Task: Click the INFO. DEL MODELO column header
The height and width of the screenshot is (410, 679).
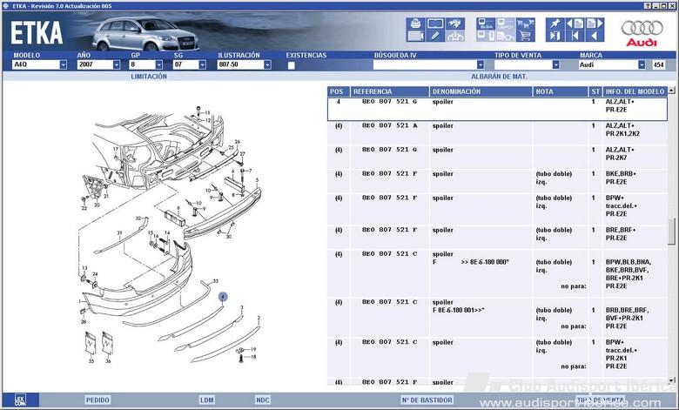Action: pyautogui.click(x=635, y=91)
